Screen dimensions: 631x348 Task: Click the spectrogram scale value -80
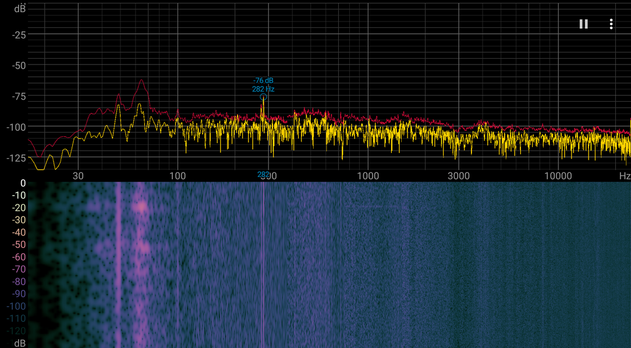(x=19, y=282)
